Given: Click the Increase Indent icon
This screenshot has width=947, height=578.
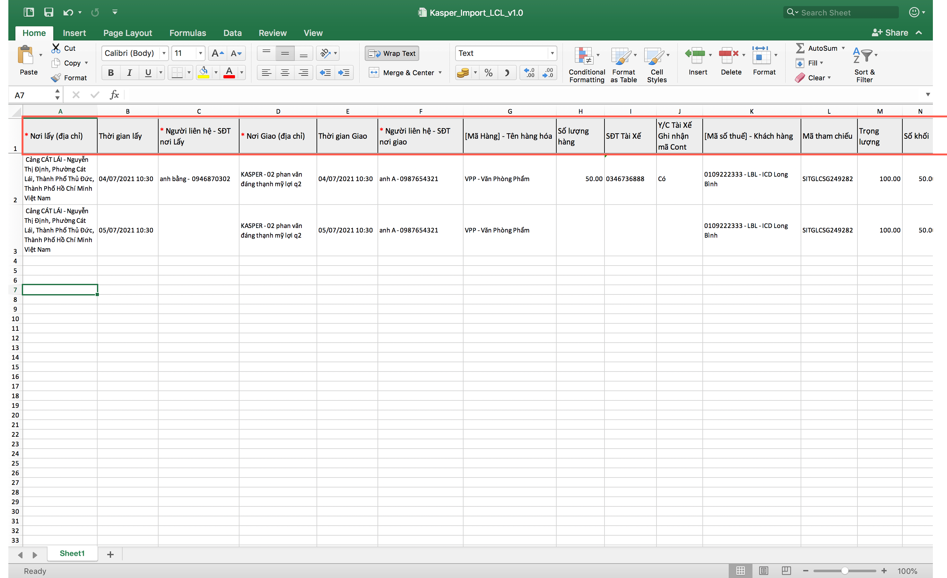Looking at the screenshot, I should coord(344,73).
